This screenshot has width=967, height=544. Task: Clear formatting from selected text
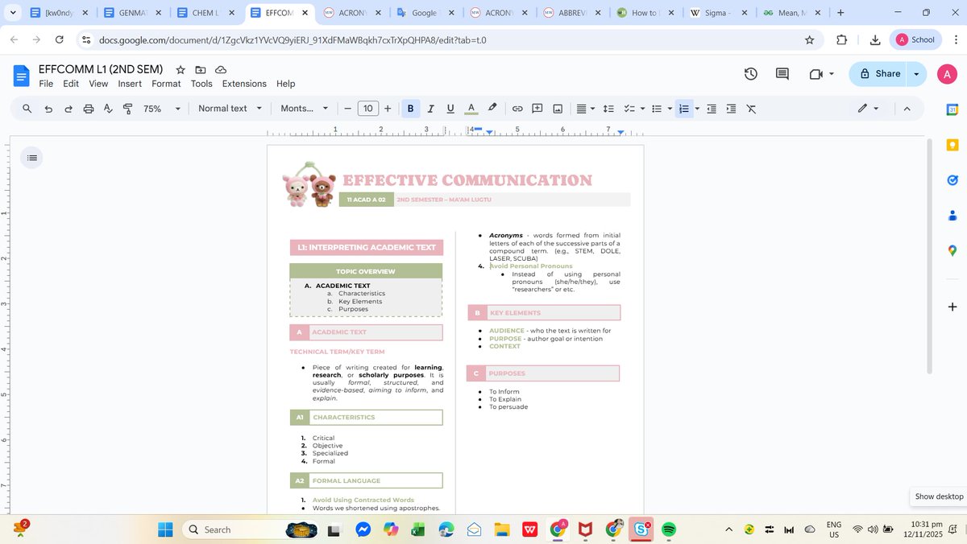coord(751,108)
